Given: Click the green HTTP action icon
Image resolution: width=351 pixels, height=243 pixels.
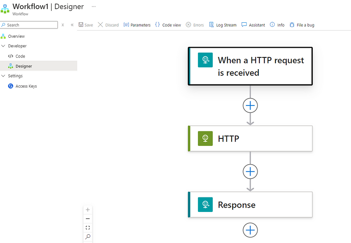Looking at the screenshot, I should coord(205,138).
